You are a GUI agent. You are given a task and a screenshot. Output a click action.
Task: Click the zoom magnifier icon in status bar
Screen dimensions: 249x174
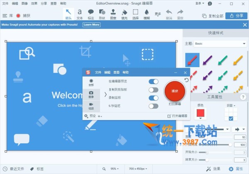click(x=104, y=169)
